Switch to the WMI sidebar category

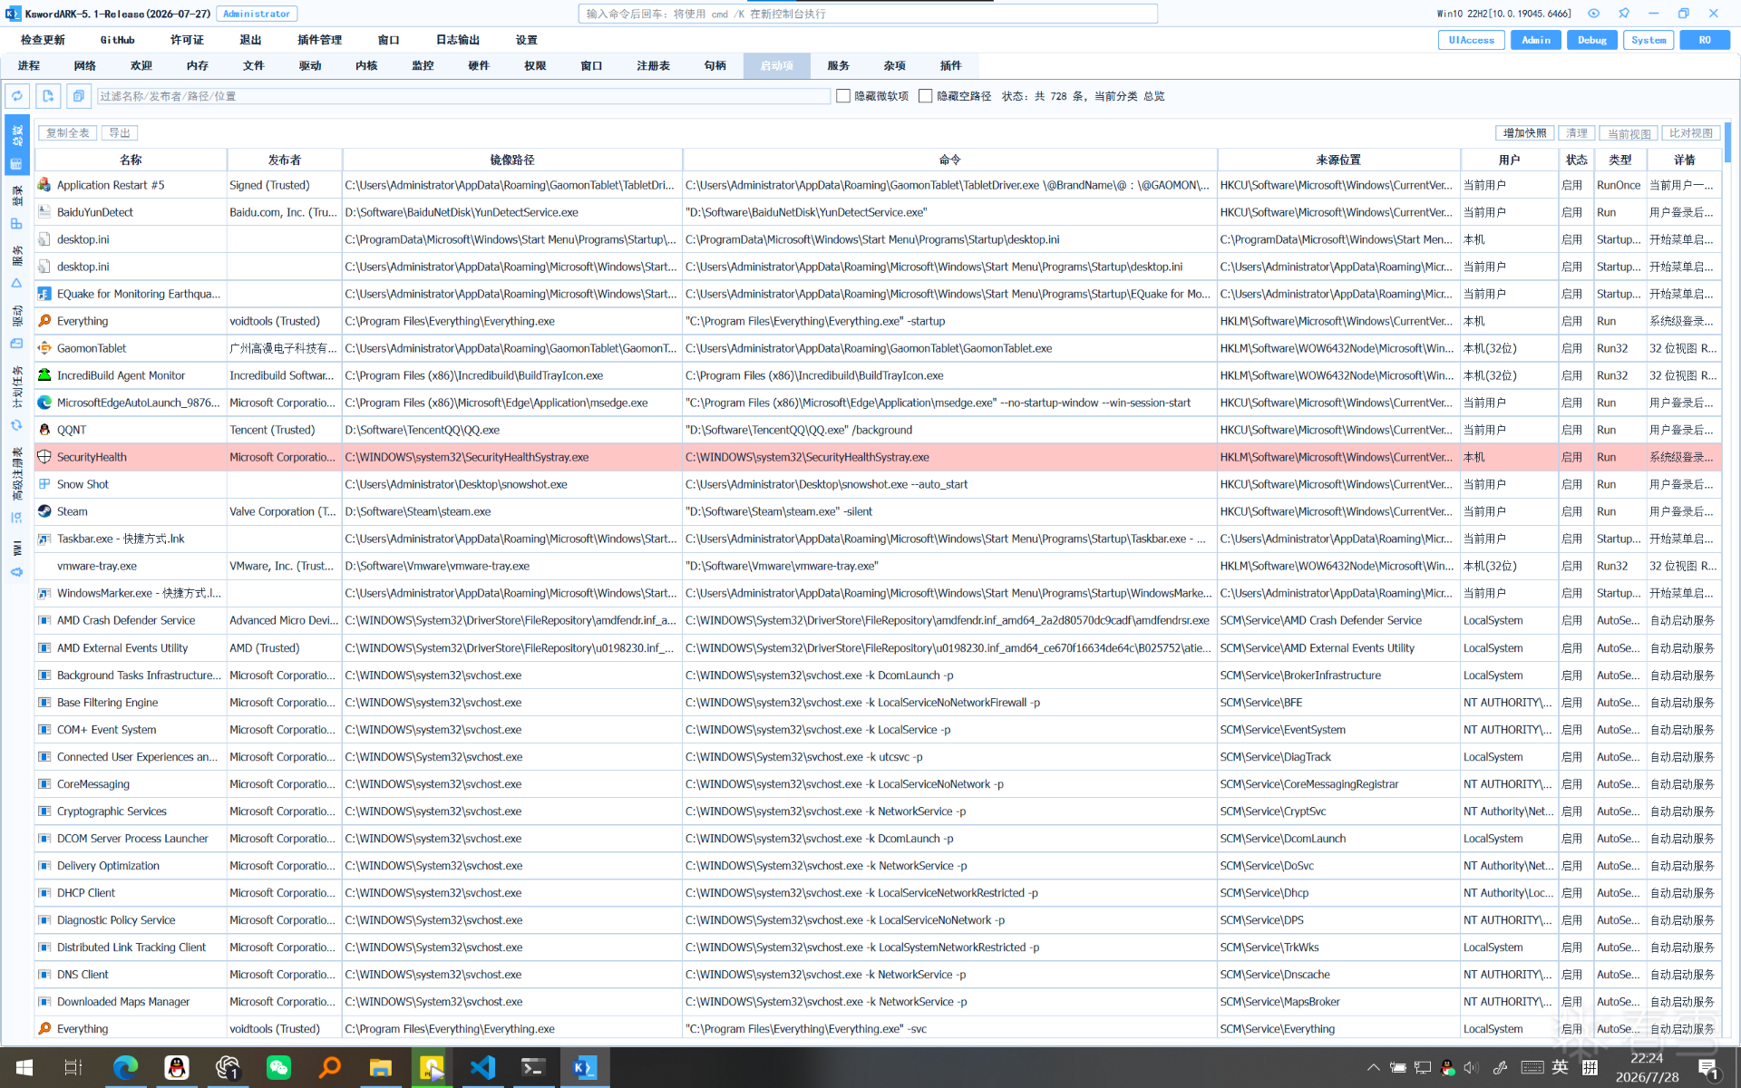[16, 559]
